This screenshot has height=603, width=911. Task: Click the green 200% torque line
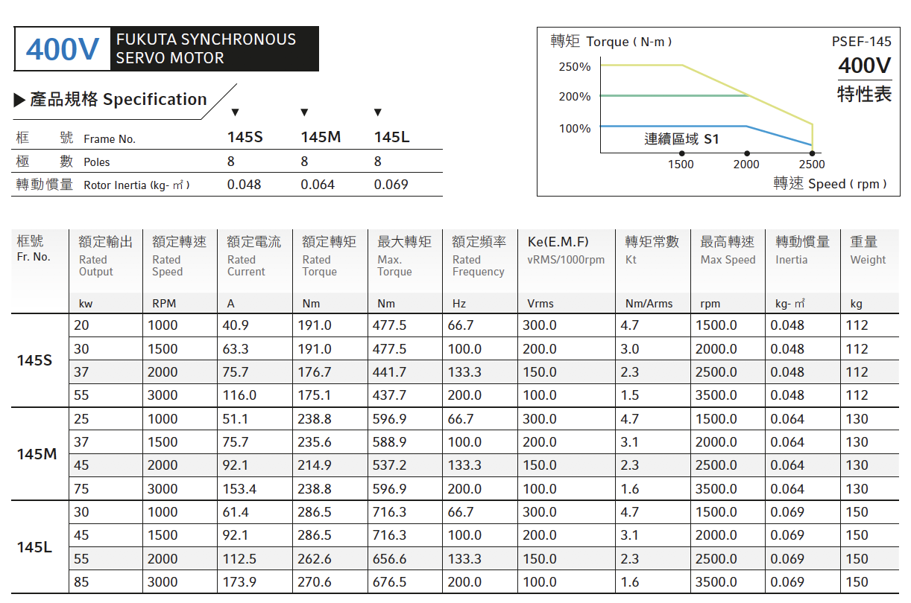674,95
